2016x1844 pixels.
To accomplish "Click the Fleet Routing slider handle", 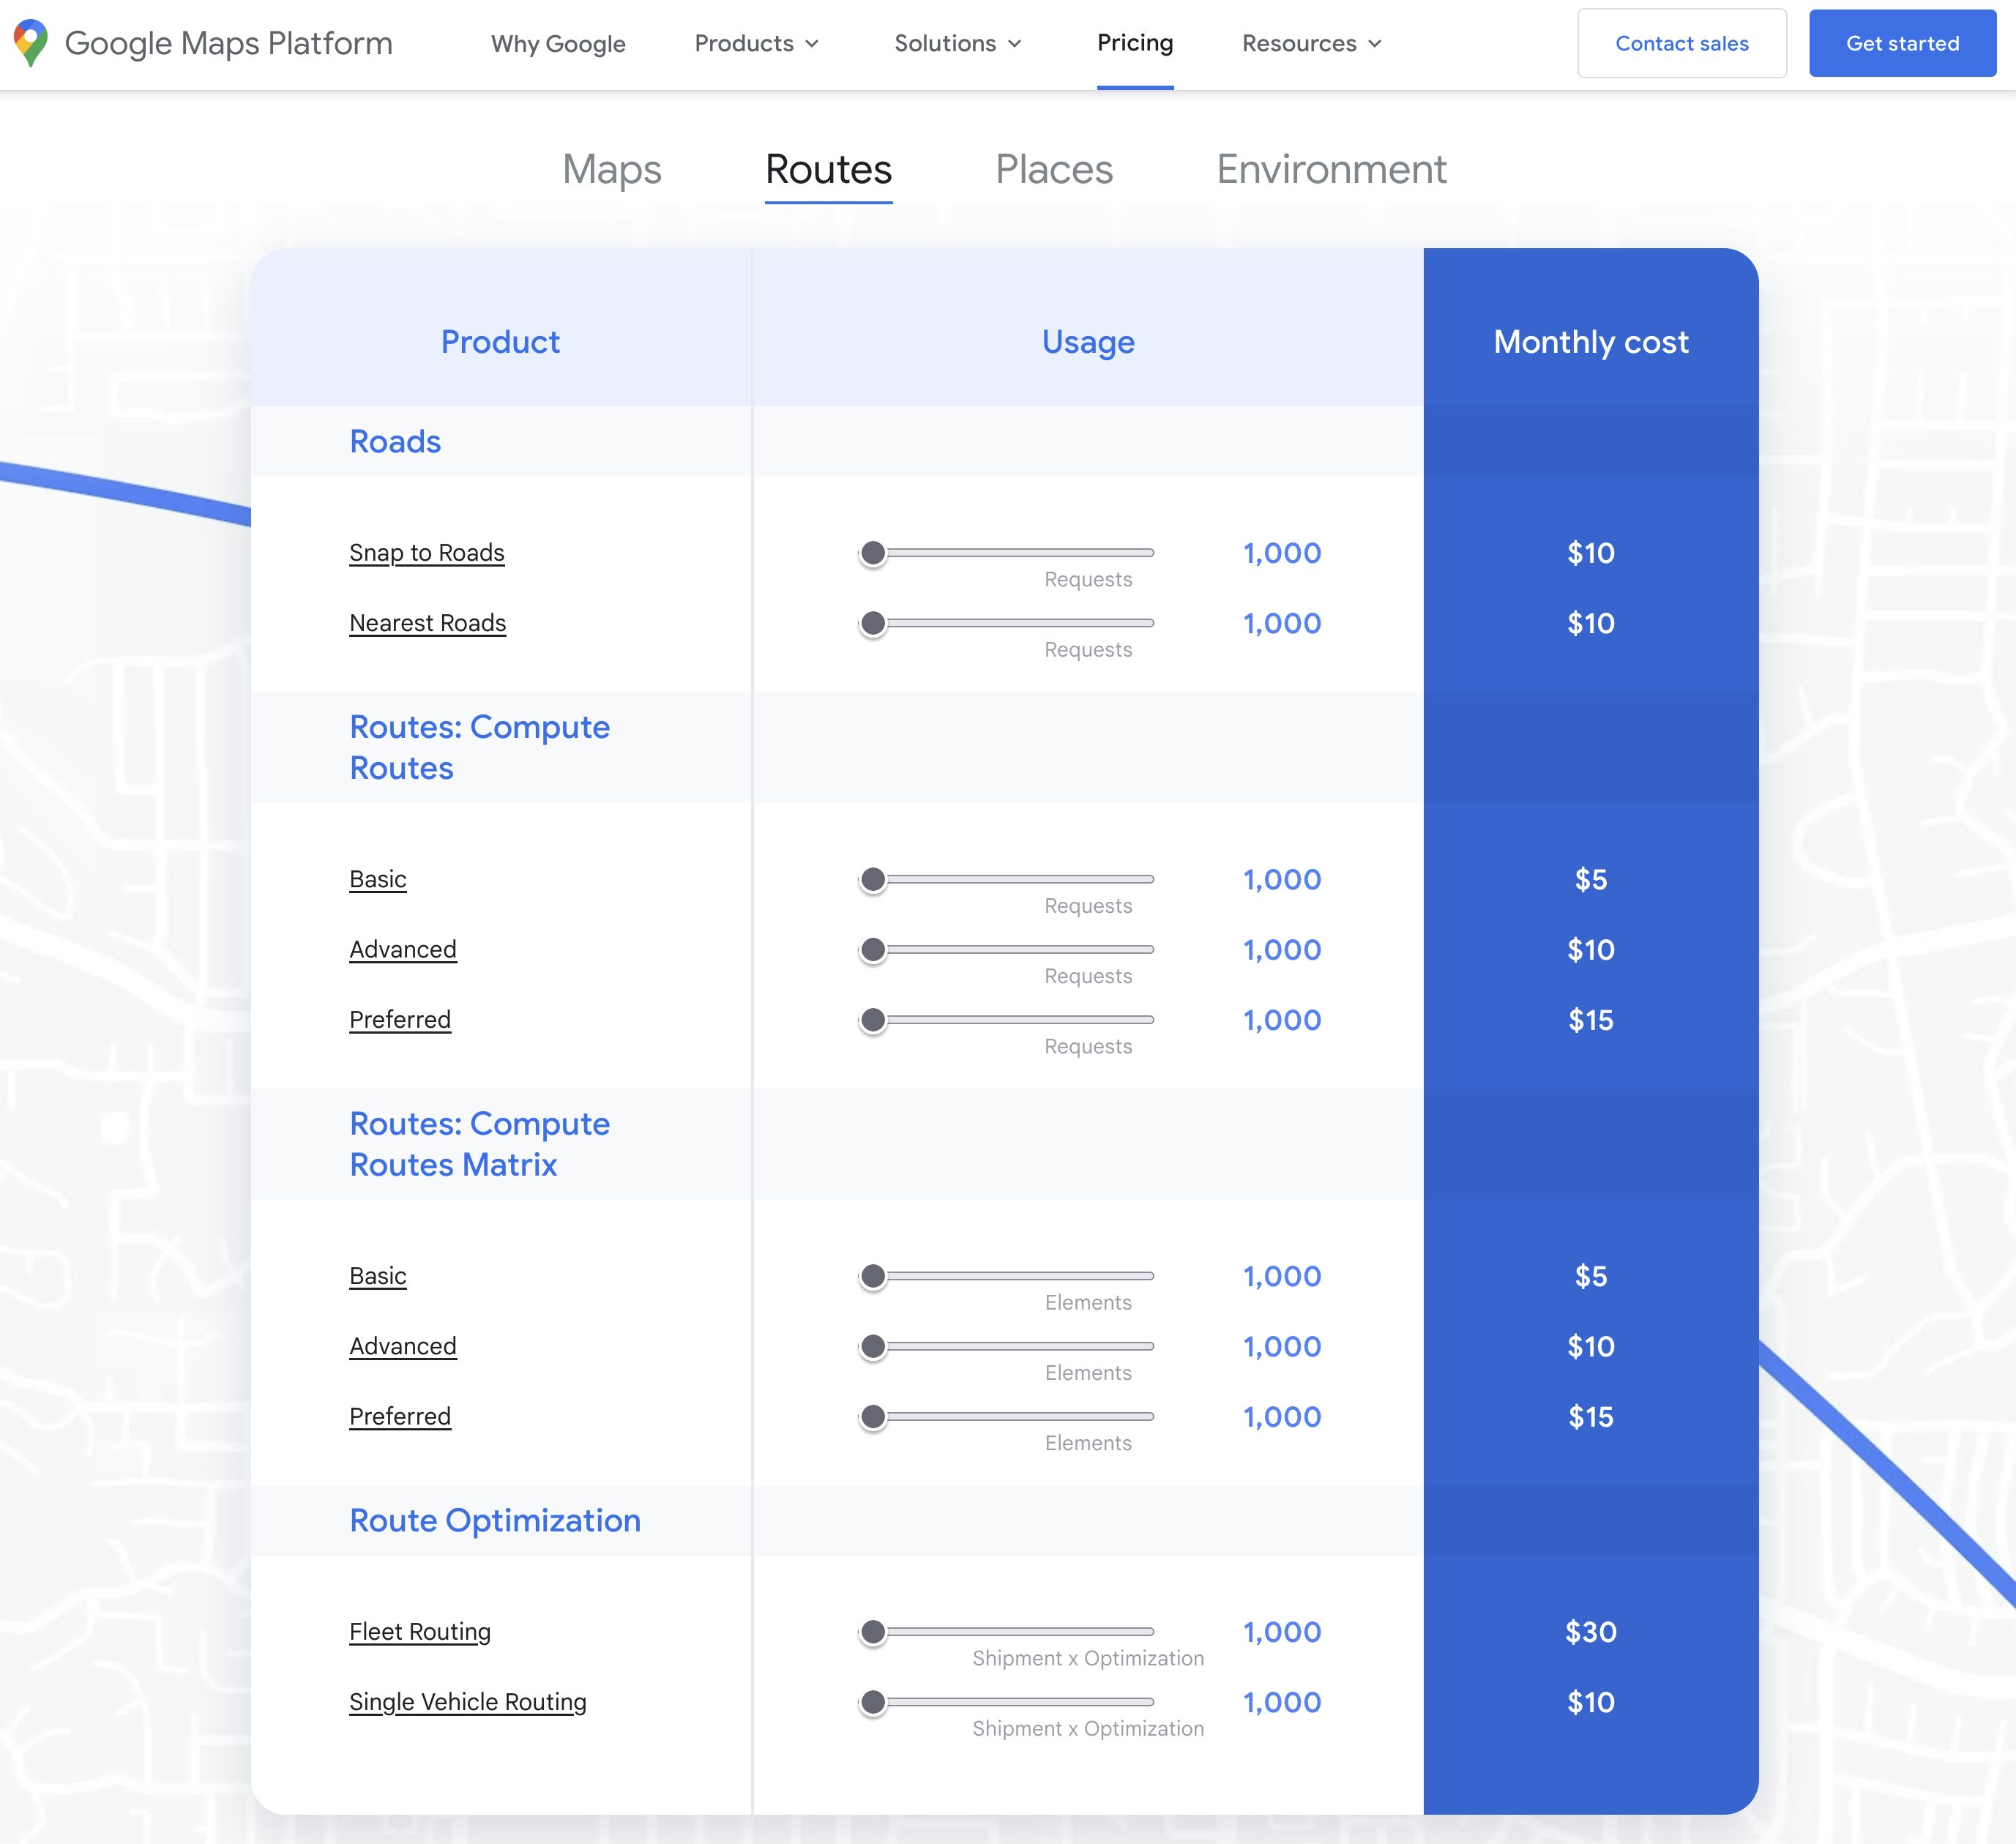I will [x=873, y=1632].
